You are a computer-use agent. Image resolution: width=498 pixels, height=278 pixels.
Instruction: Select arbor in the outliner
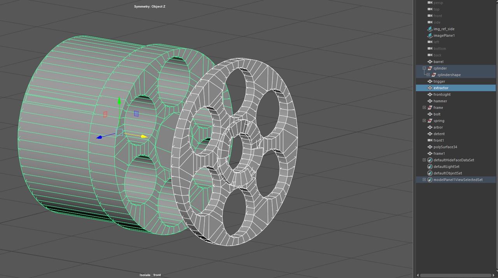(x=438, y=127)
